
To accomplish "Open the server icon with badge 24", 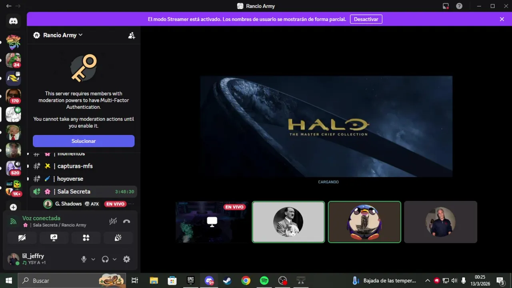I will (x=13, y=60).
